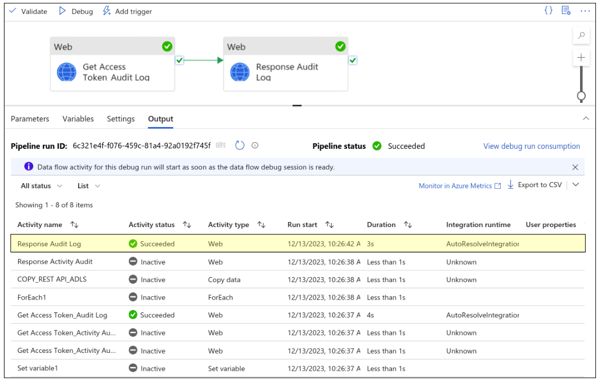Open the List view dropdown
This screenshot has height=381, width=602.
tap(89, 186)
